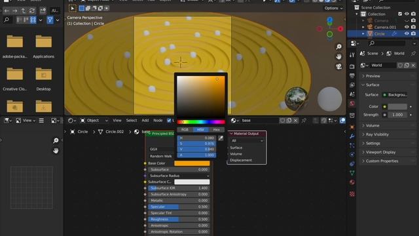Expand the Volume panel
The image size is (419, 236).
(388, 125)
